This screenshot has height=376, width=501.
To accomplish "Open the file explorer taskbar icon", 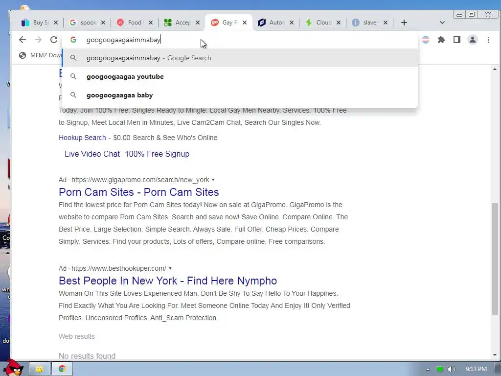I will (x=40, y=369).
